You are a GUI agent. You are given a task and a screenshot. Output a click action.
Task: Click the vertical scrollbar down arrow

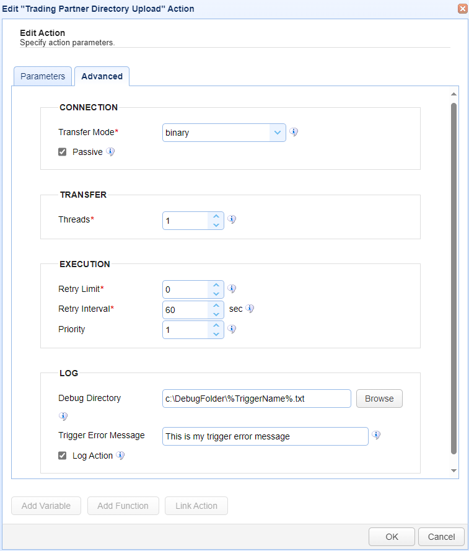click(454, 470)
